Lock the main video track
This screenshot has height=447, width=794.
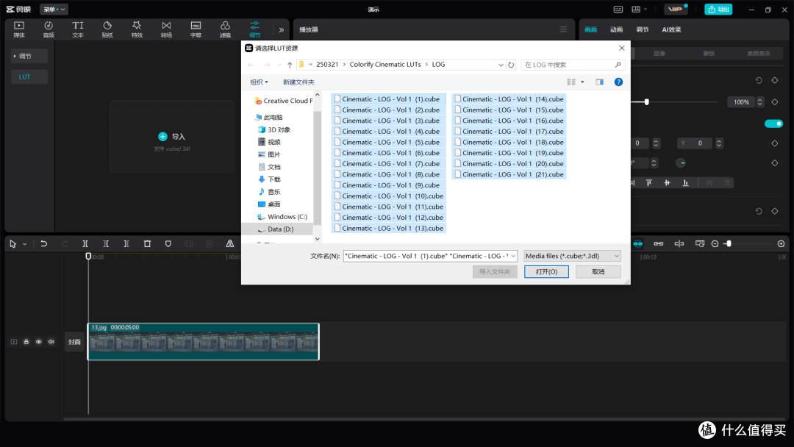click(26, 342)
